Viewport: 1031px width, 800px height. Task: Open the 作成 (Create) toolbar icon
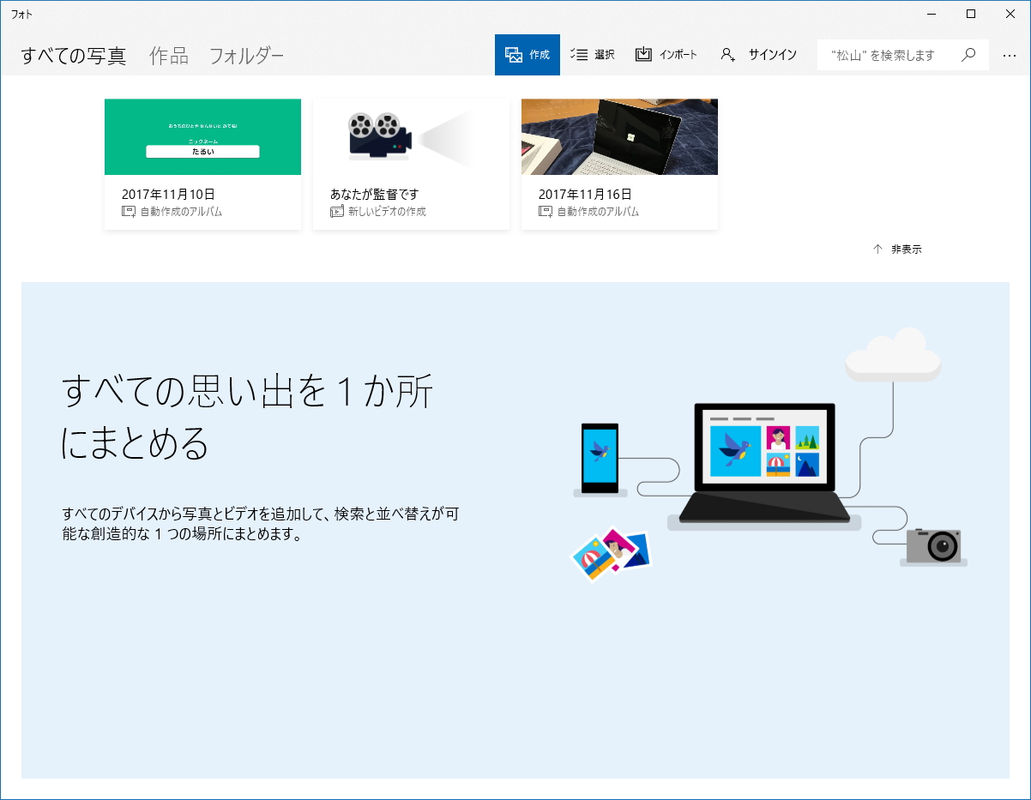click(x=515, y=53)
